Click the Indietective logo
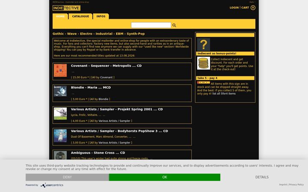 pos(66,8)
